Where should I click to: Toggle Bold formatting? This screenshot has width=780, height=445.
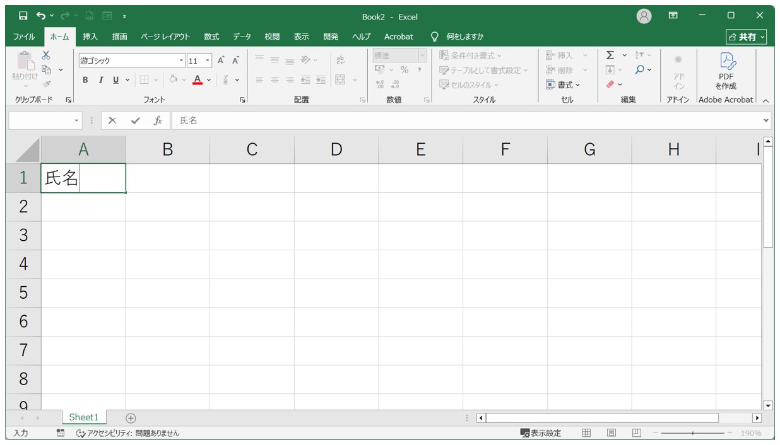86,80
